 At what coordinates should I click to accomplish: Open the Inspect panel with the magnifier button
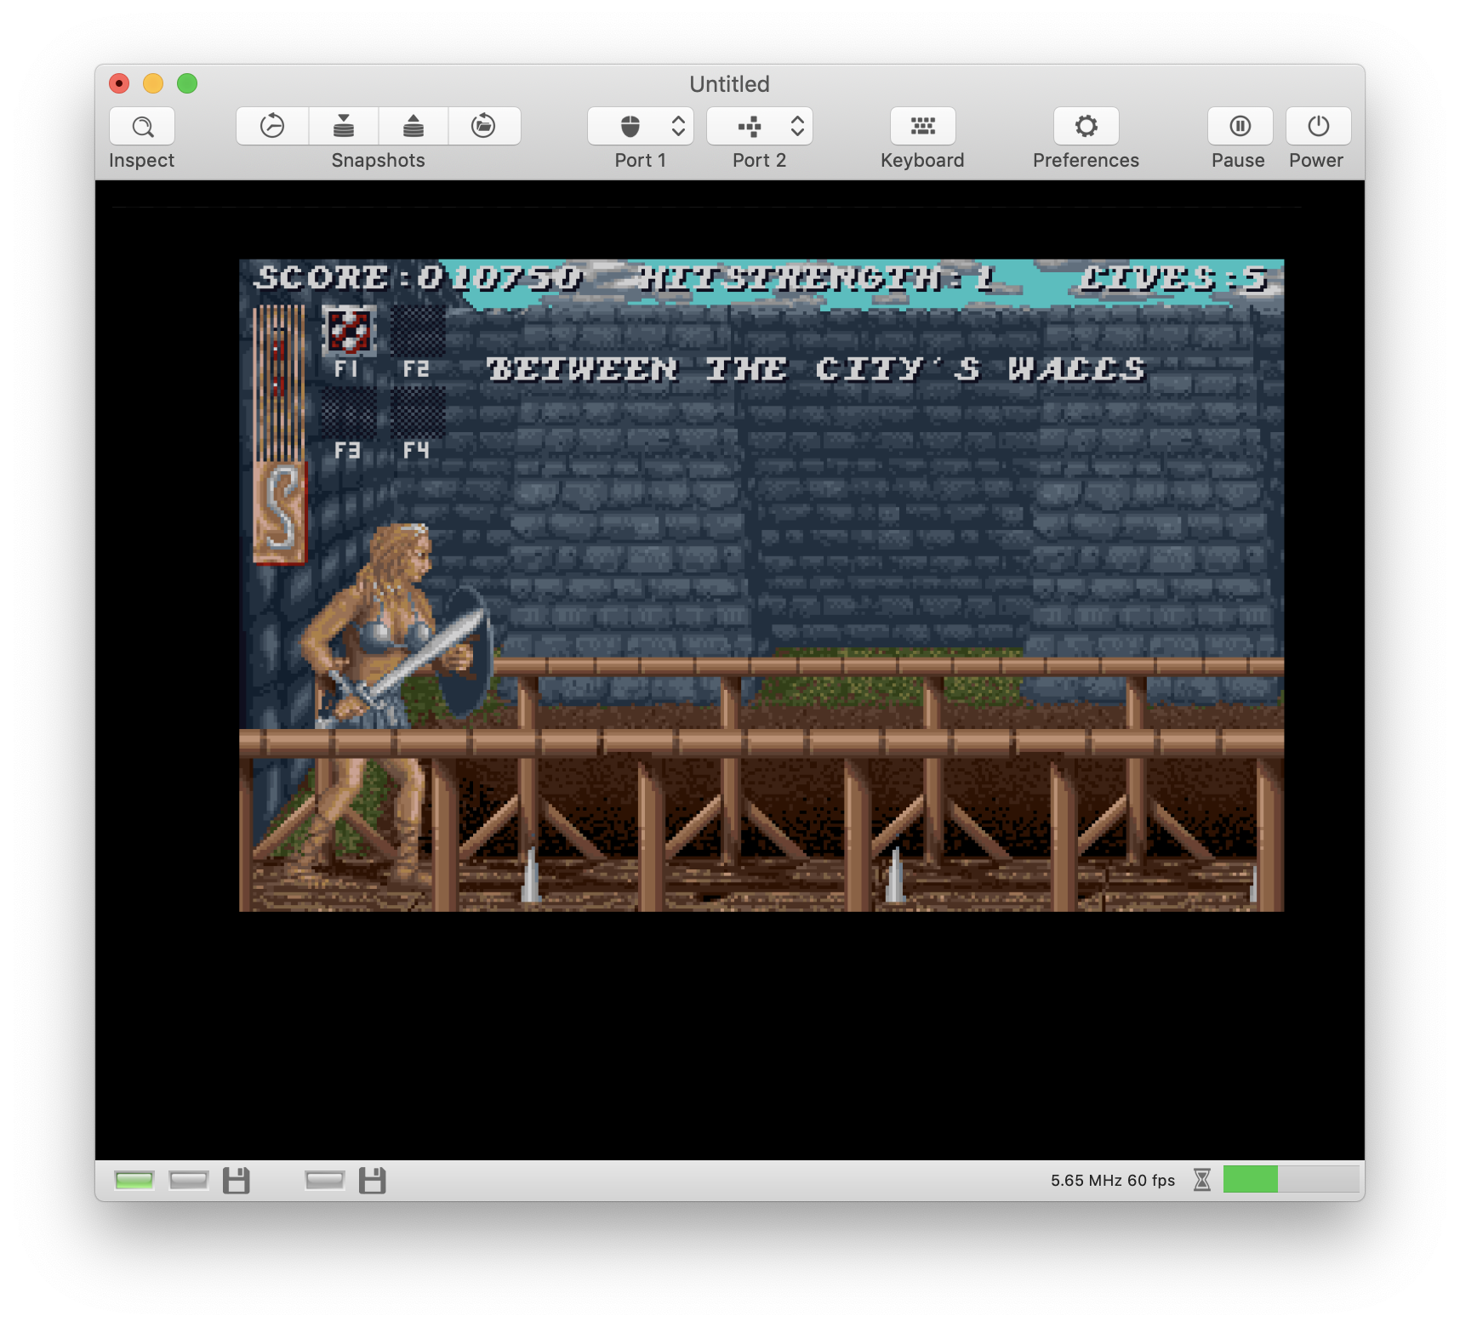coord(142,127)
